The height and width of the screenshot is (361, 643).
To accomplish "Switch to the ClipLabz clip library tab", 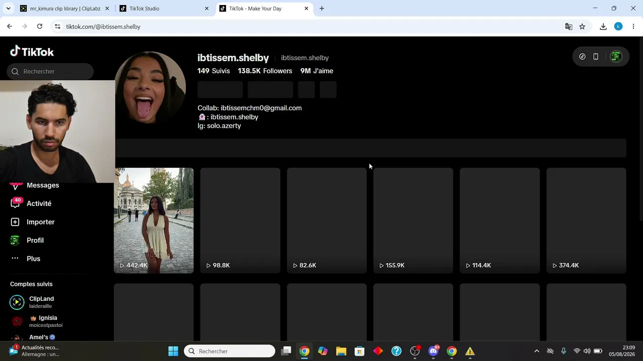I will point(64,9).
